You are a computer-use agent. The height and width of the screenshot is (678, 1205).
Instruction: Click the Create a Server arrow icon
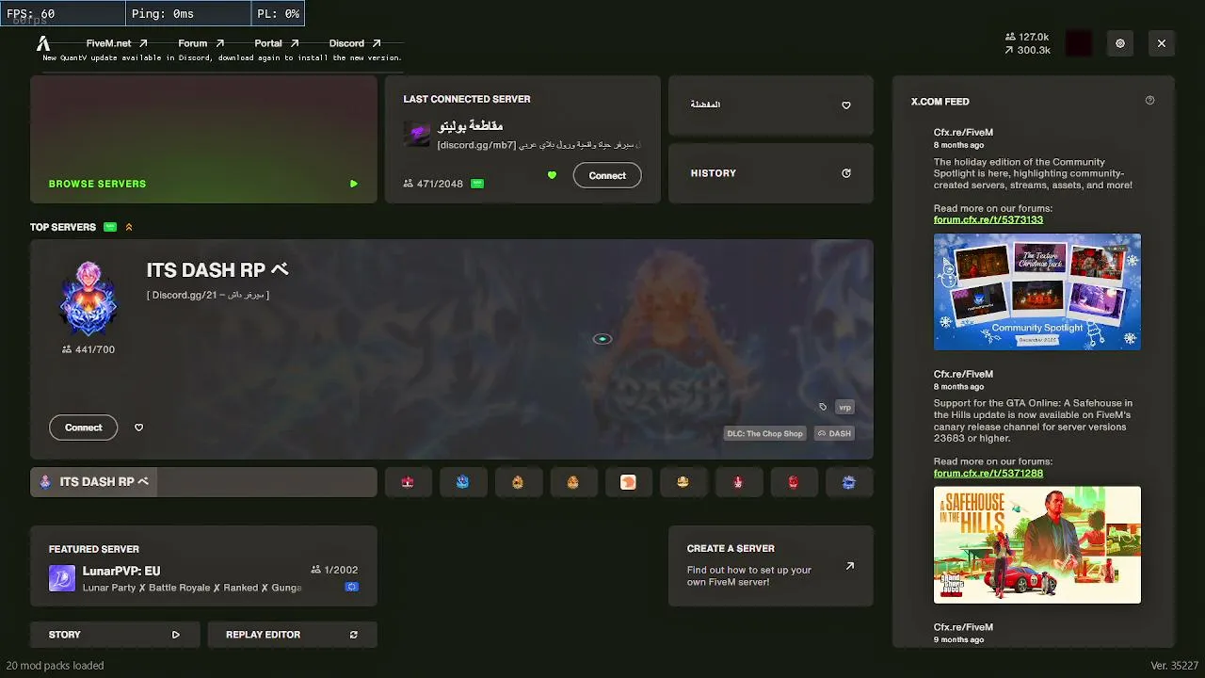(x=850, y=566)
